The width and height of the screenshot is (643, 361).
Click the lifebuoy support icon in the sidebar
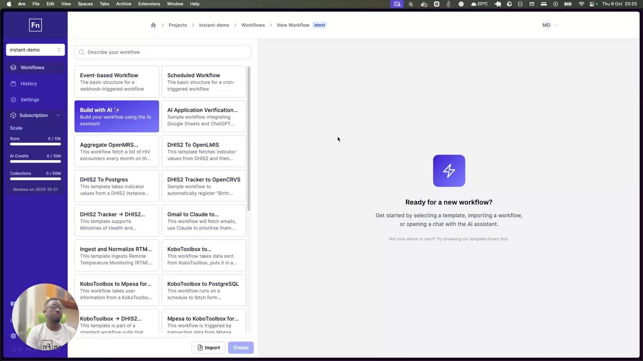(14, 336)
